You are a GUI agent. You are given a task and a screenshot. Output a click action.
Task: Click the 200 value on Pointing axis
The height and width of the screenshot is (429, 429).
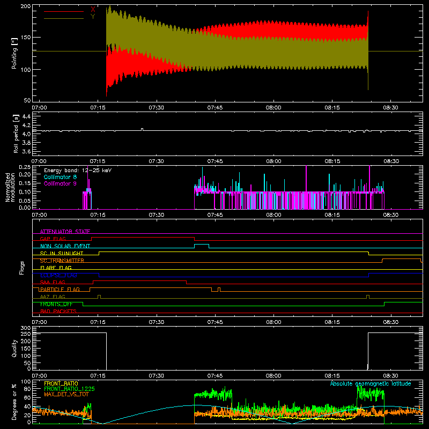[26, 6]
